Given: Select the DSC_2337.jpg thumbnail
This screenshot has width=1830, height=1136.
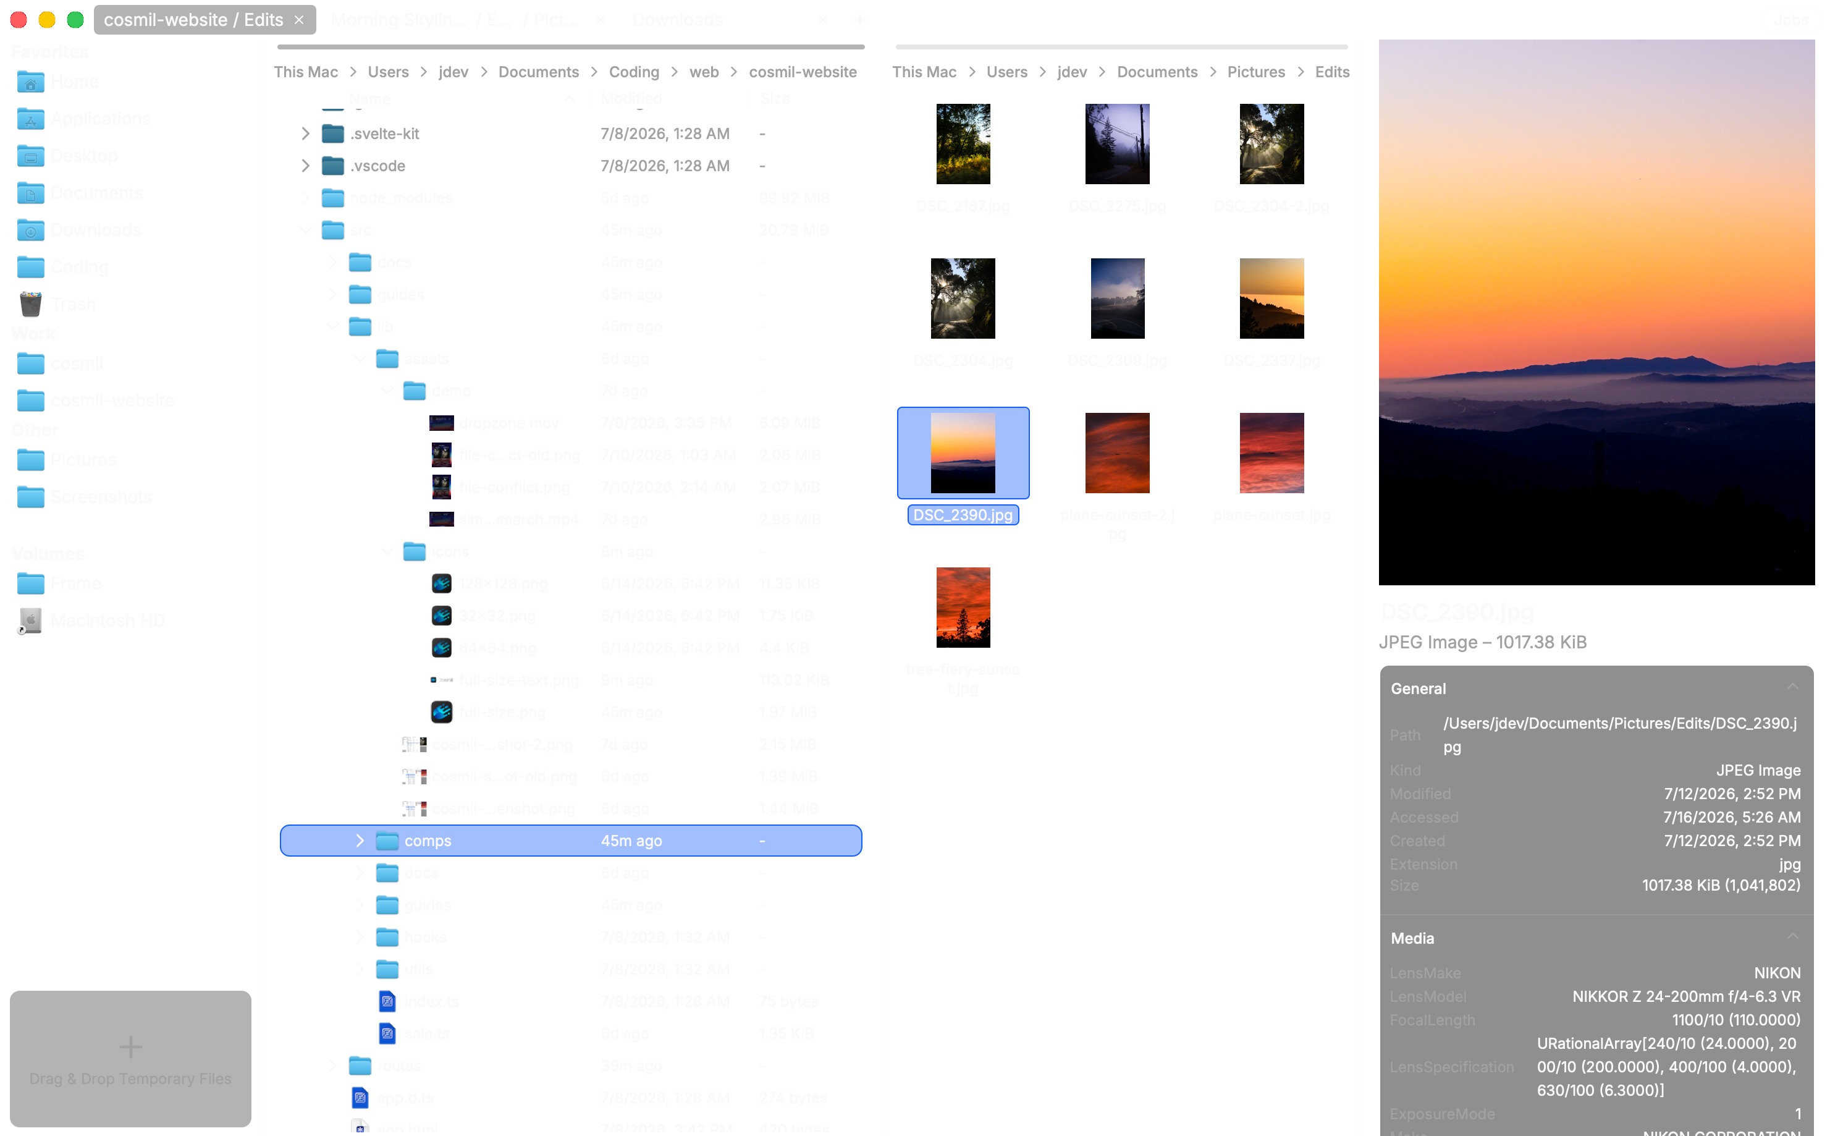Looking at the screenshot, I should [x=1271, y=299].
